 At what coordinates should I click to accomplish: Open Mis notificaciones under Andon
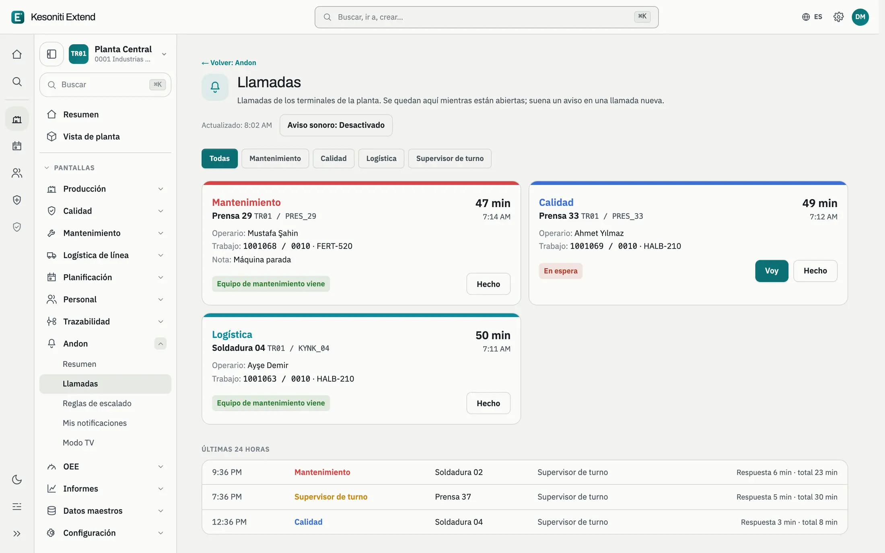pyautogui.click(x=105, y=423)
